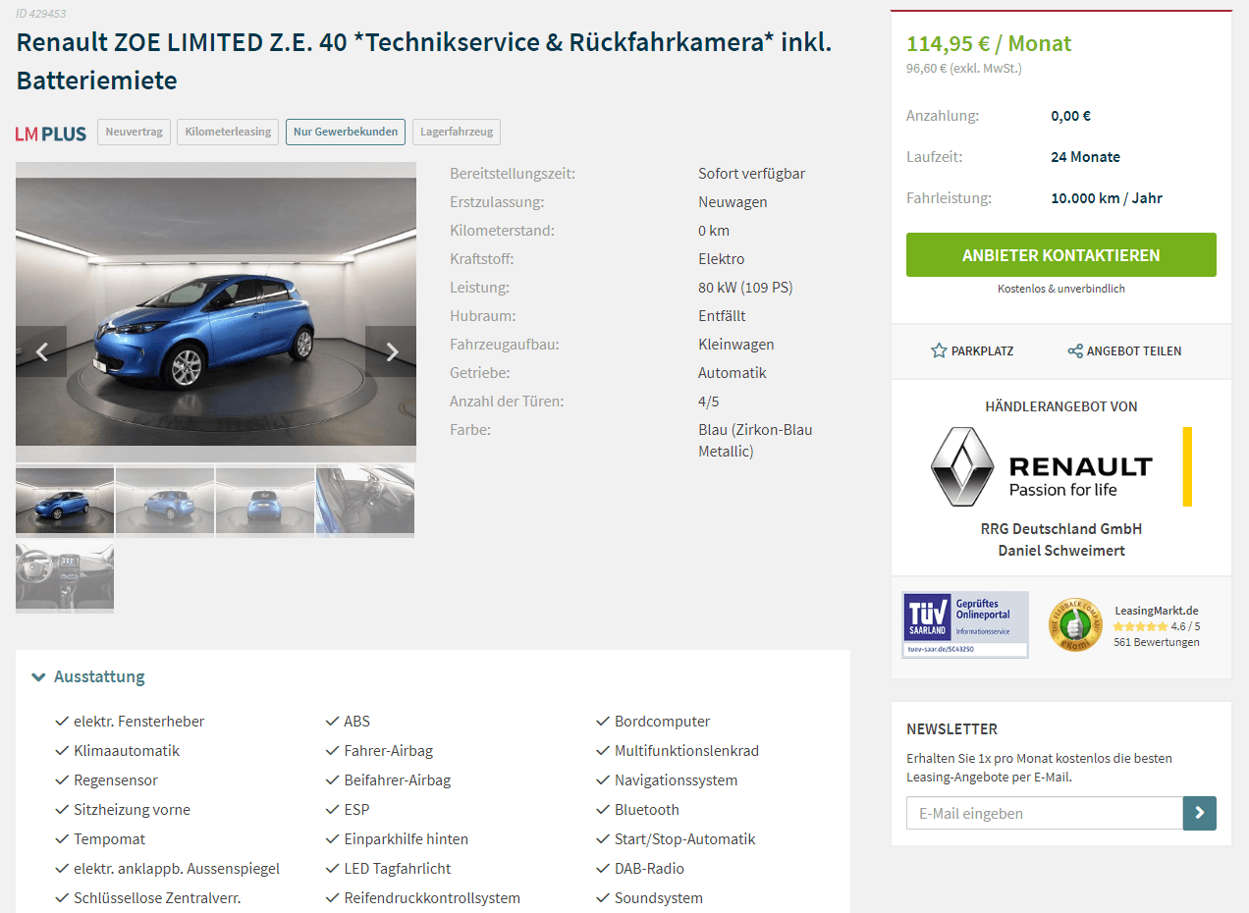
Task: Open dashboard interior thumbnail
Action: 65,575
